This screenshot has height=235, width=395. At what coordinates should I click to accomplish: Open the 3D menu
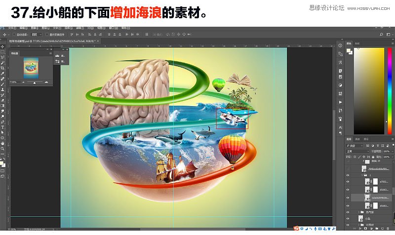pyautogui.click(x=90, y=28)
